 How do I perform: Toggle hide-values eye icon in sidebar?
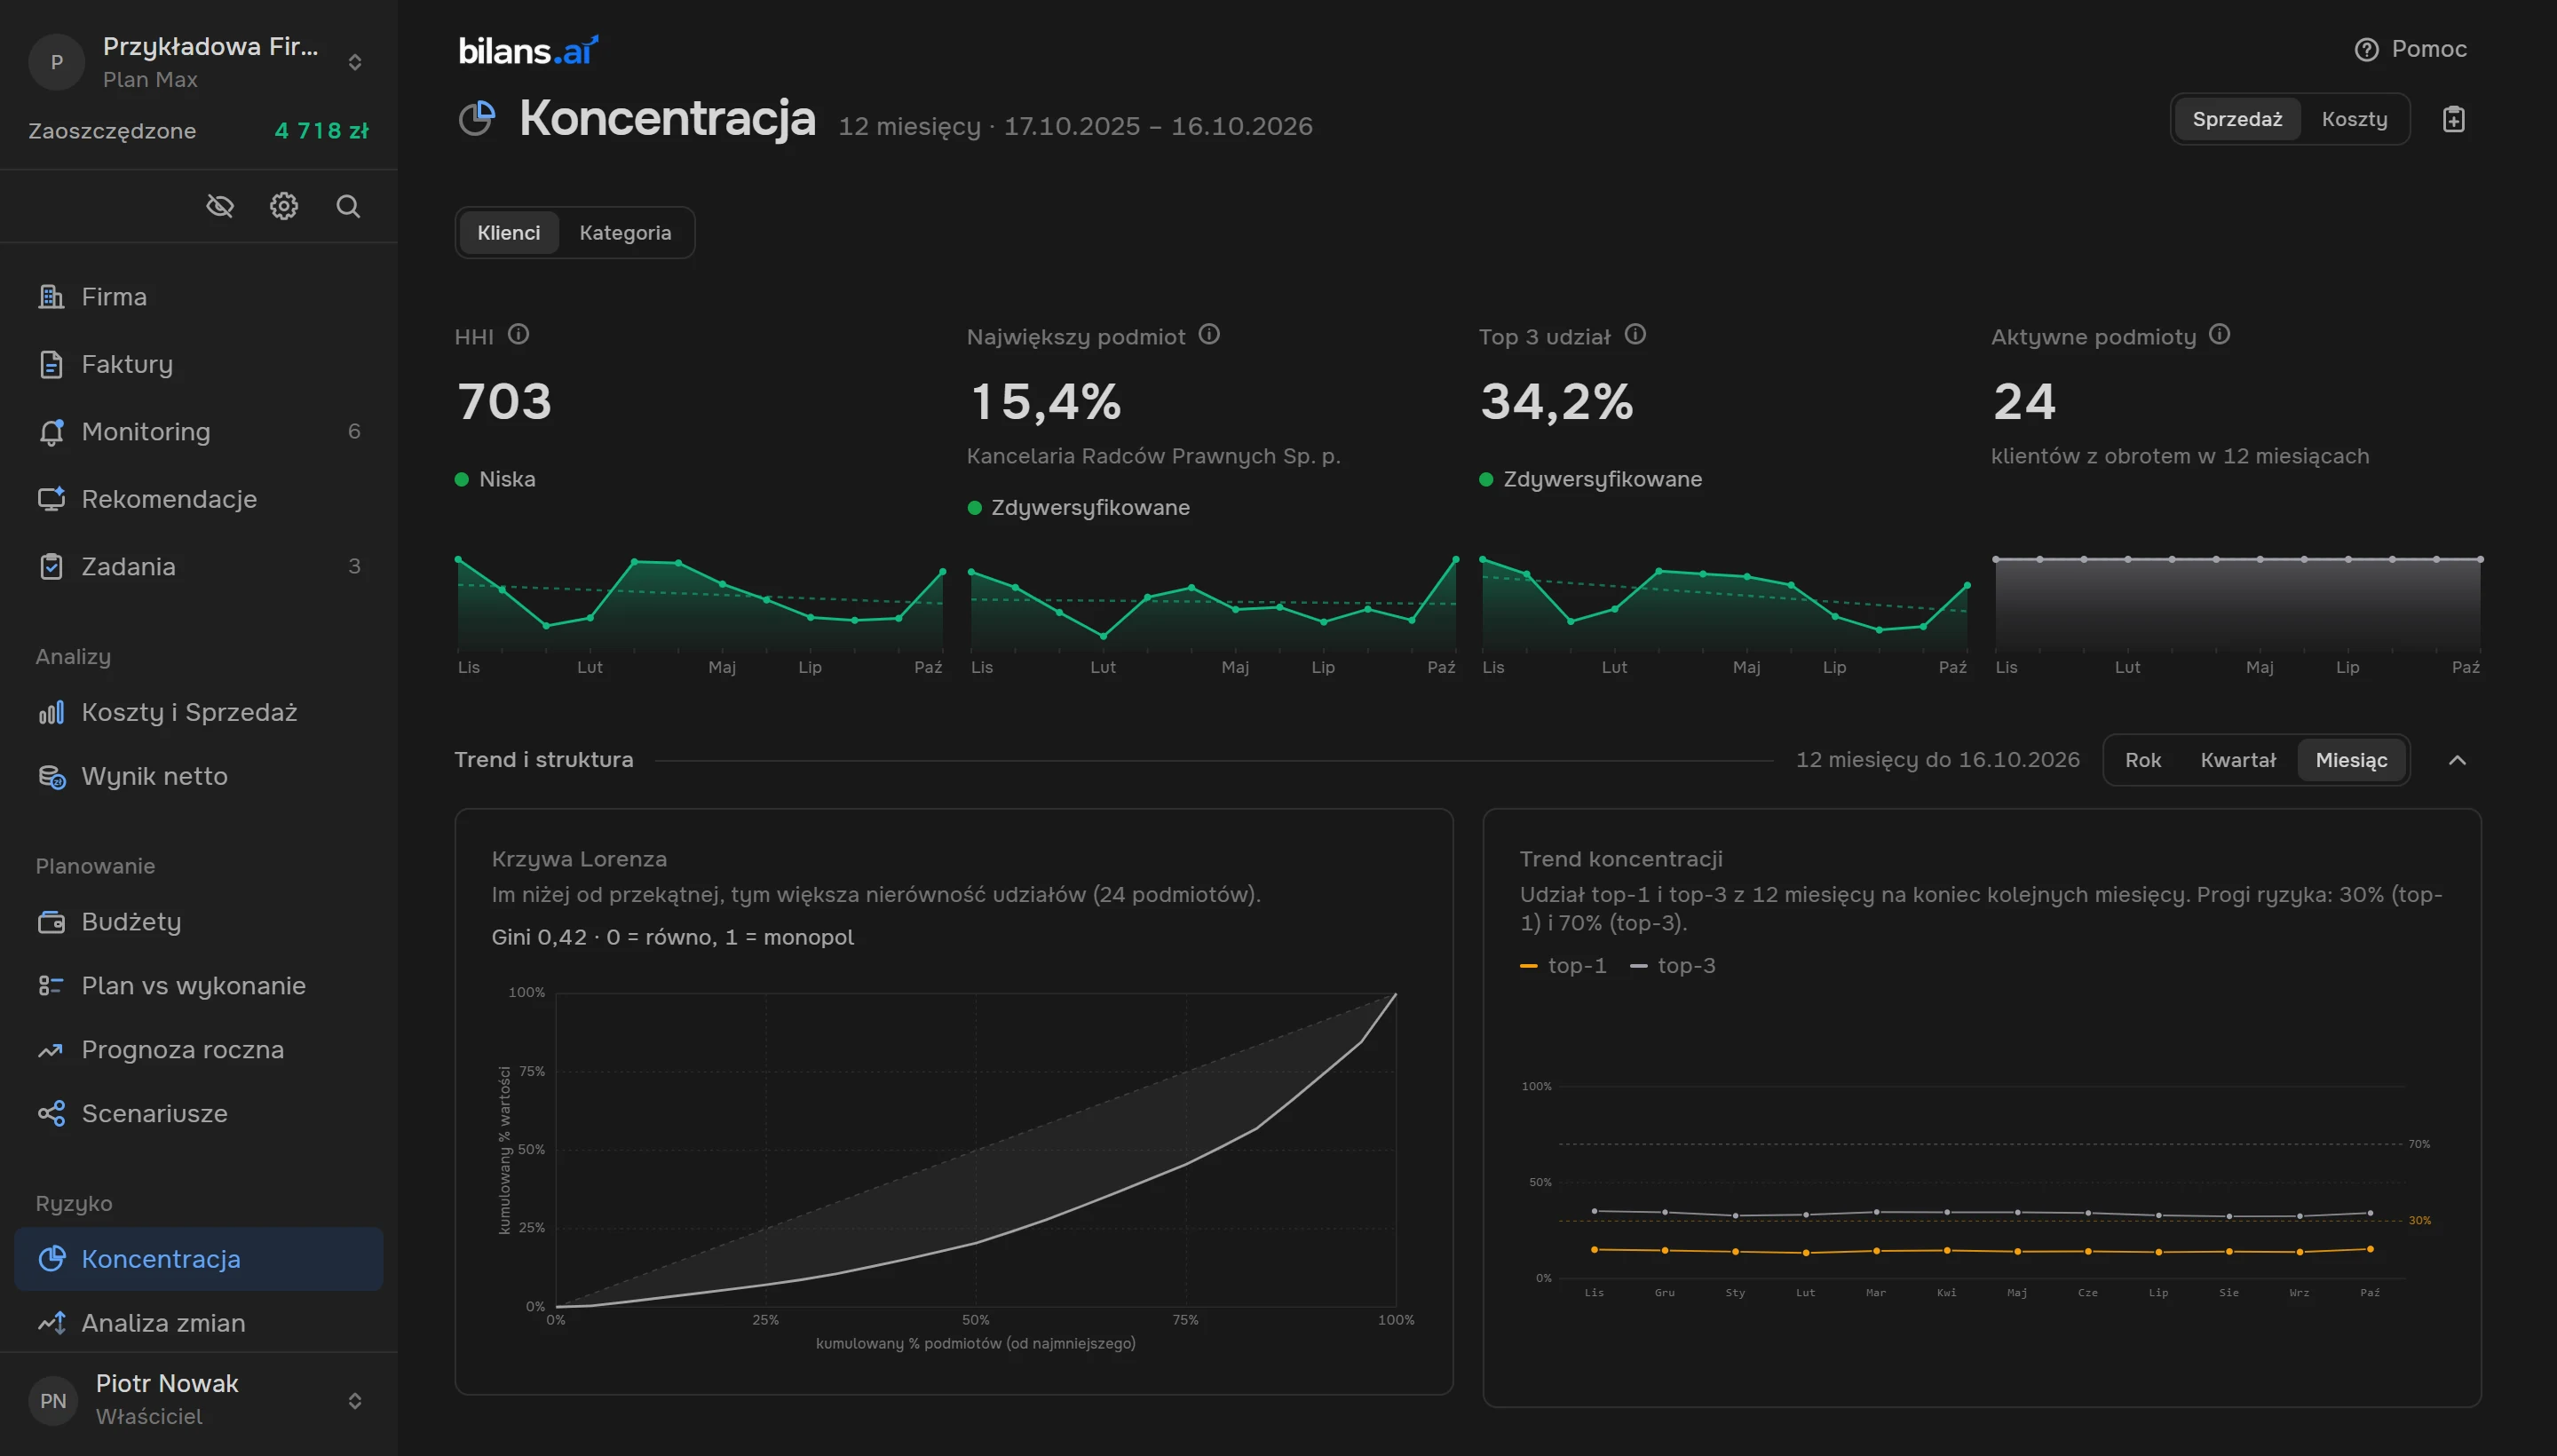pos(220,206)
